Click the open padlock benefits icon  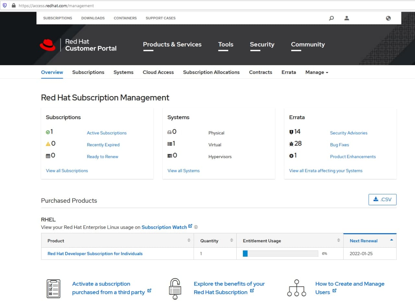175,289
